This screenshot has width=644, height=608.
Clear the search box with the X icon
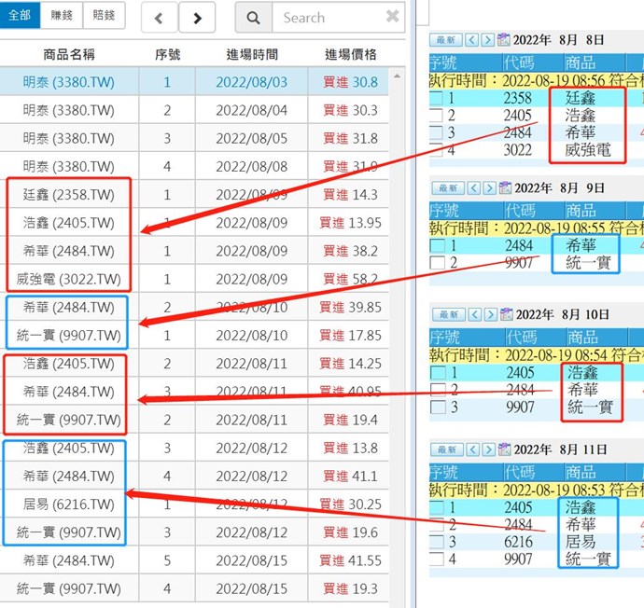pos(393,17)
